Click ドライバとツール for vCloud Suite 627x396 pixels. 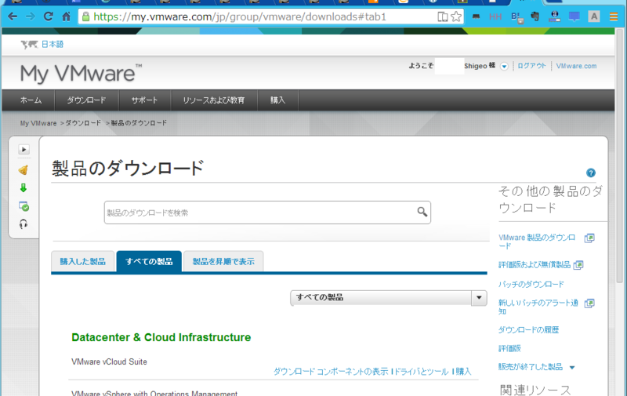(x=421, y=372)
